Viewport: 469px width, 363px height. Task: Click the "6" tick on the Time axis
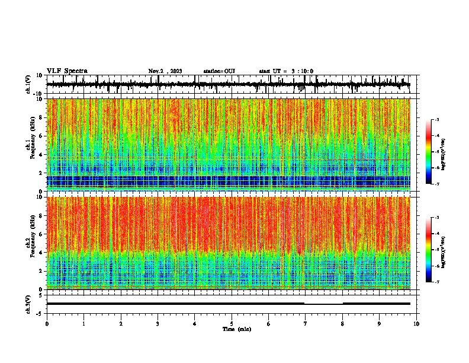(x=269, y=324)
